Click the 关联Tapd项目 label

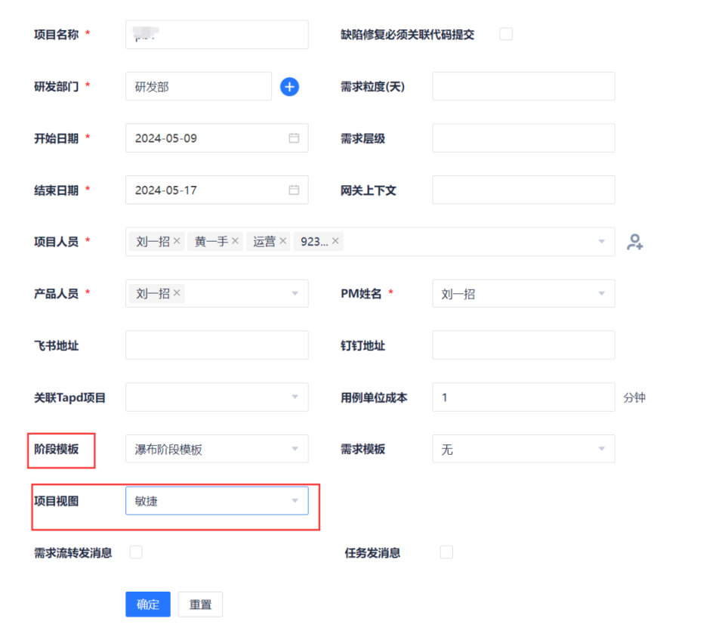pyautogui.click(x=69, y=397)
